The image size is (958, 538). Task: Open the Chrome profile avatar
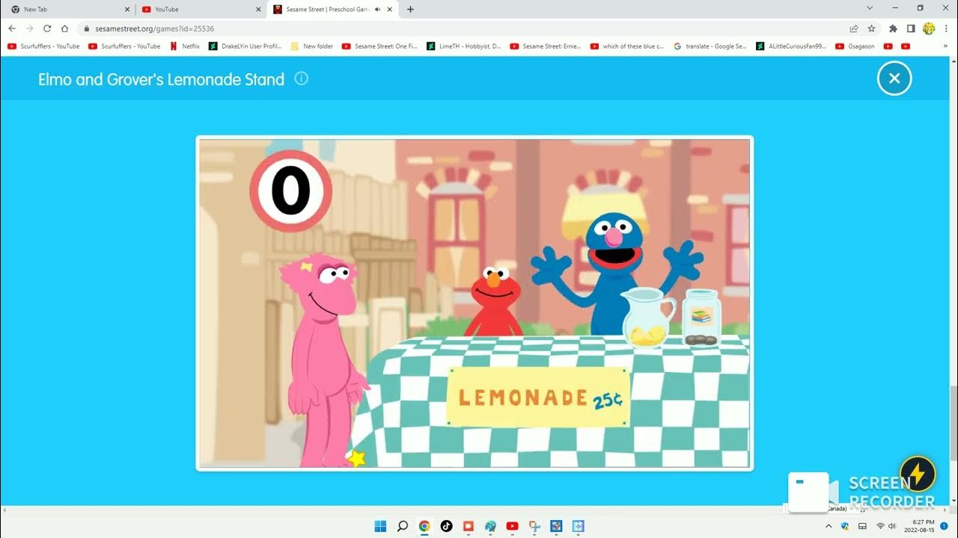(929, 28)
